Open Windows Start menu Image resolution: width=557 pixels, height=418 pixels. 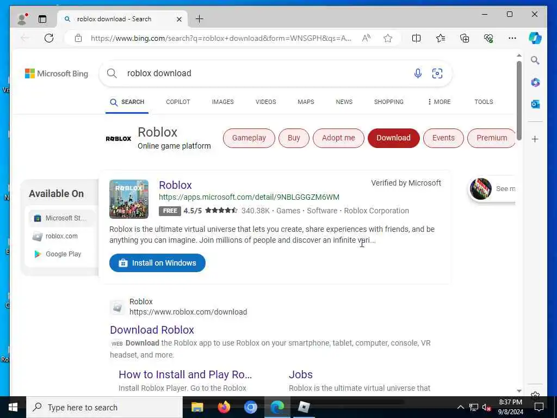click(x=13, y=407)
